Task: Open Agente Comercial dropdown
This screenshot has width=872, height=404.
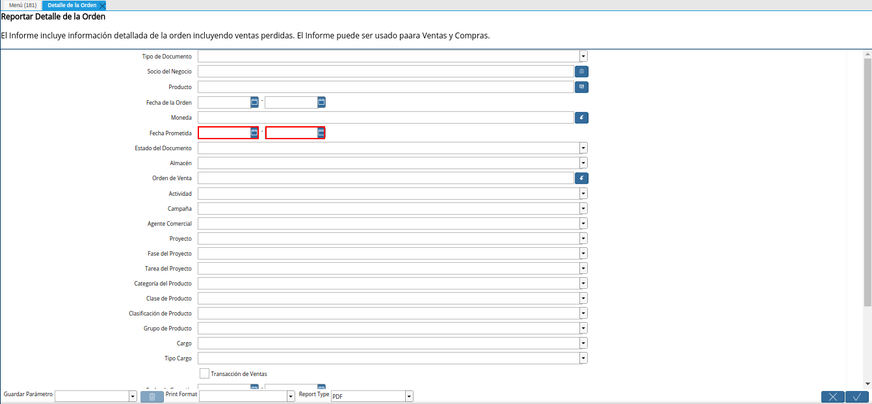Action: click(x=583, y=223)
